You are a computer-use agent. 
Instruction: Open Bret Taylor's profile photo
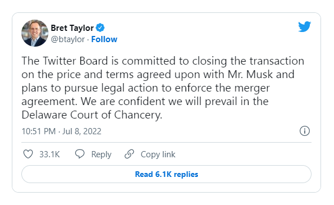pyautogui.click(x=35, y=33)
